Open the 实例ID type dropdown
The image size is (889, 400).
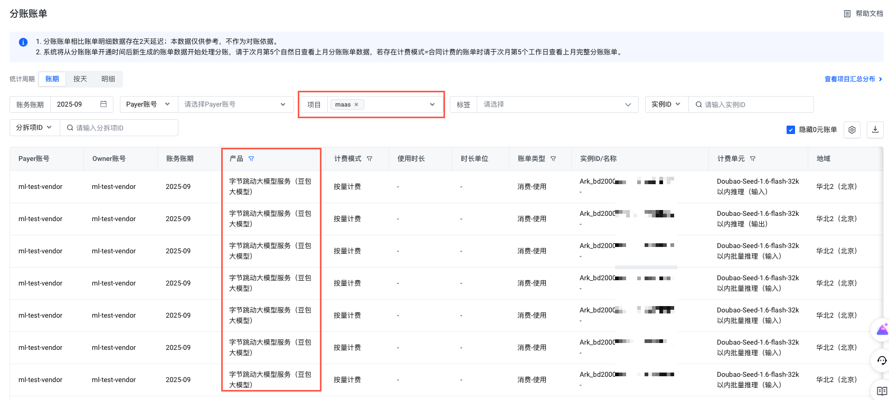[666, 104]
